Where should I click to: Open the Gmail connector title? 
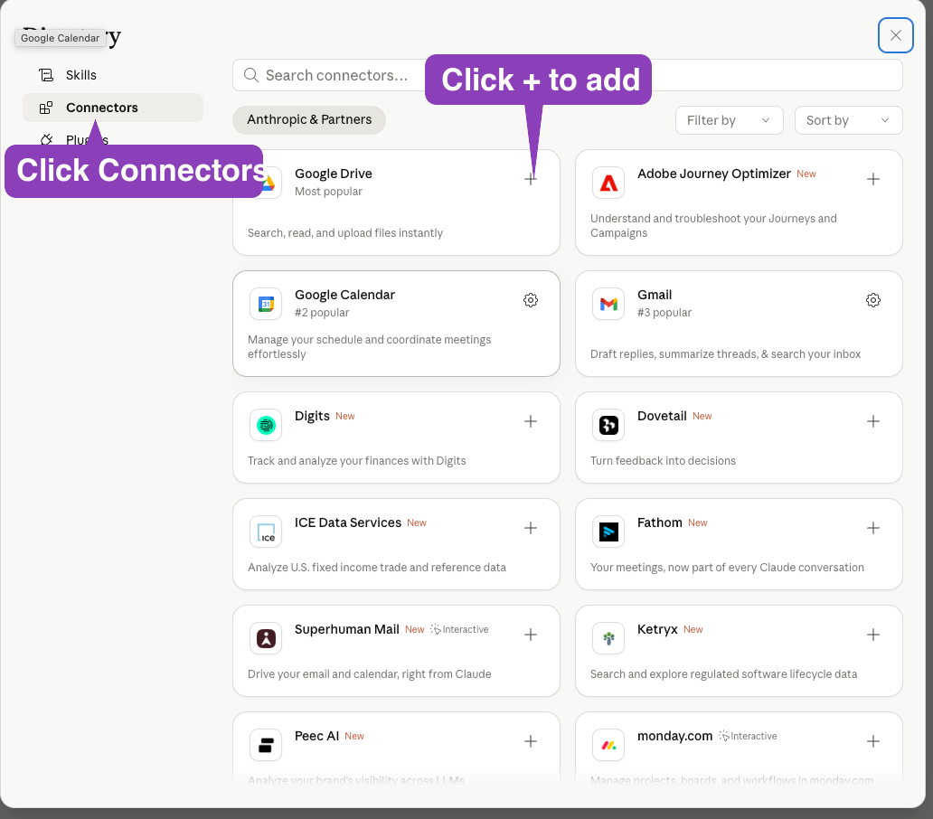(655, 295)
